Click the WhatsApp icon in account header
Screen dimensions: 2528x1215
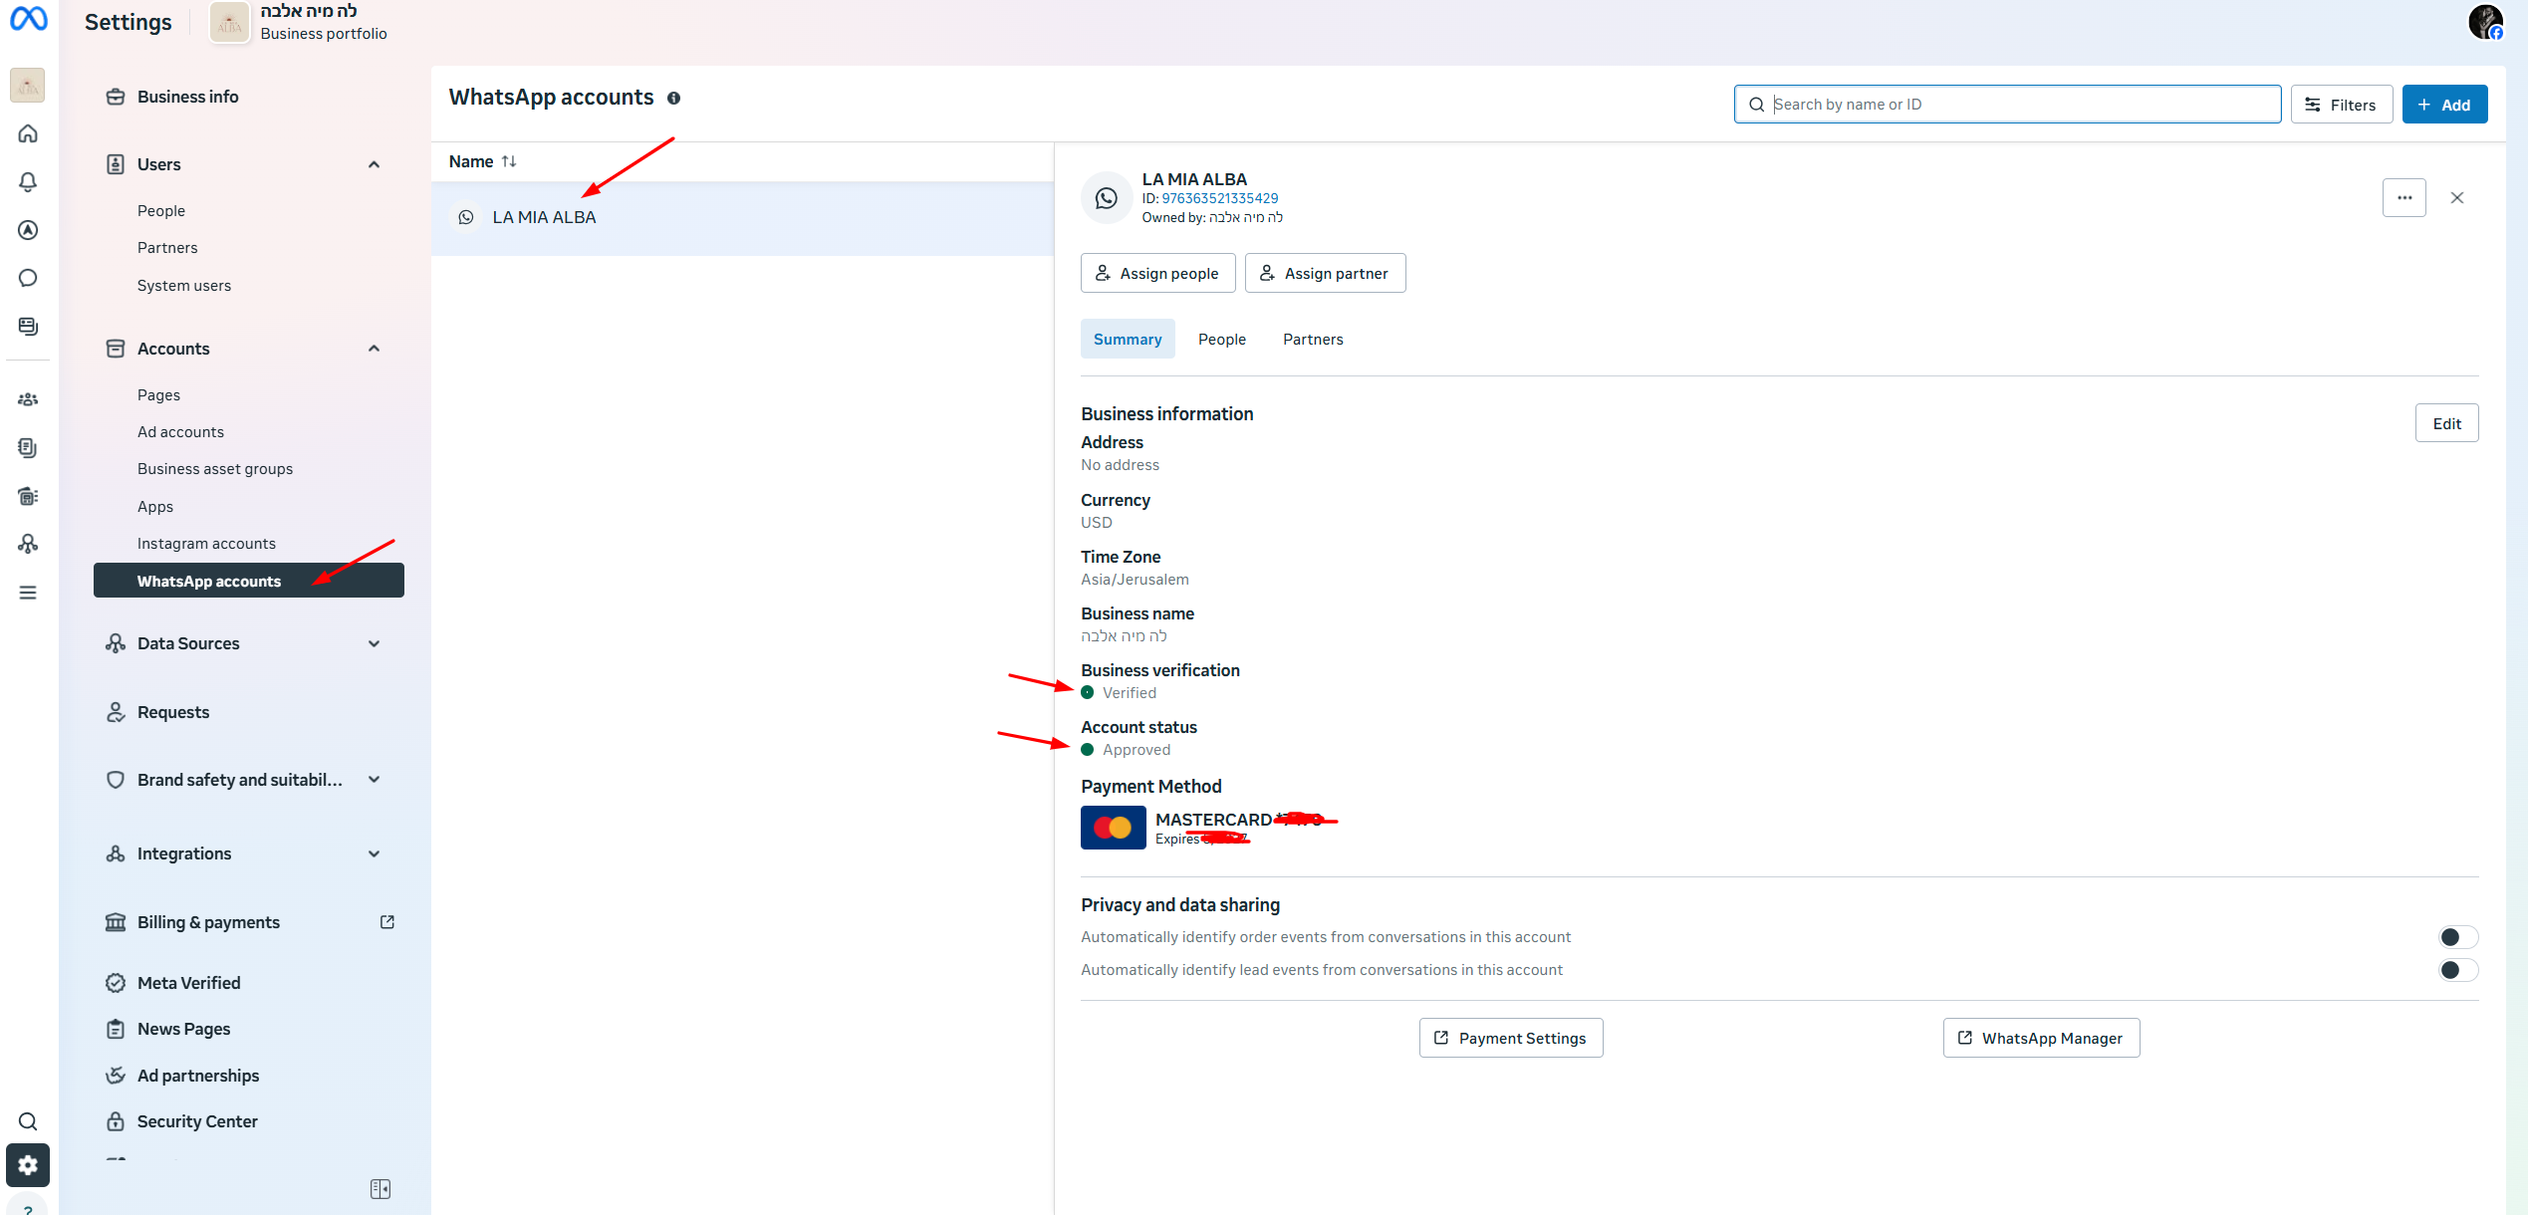[x=1106, y=197]
